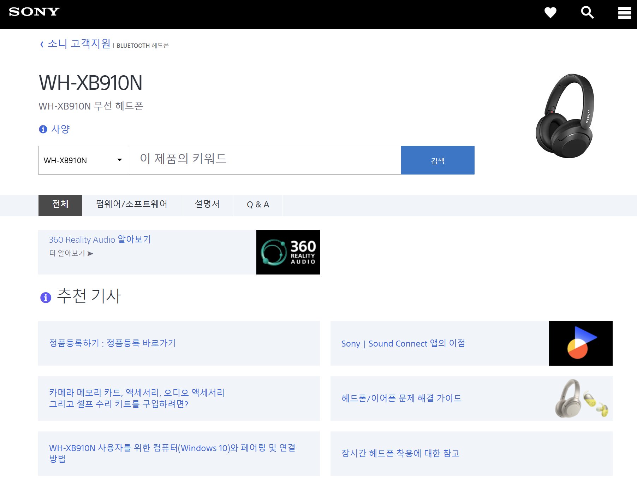Go back to 소니 고객지원 page
The height and width of the screenshot is (478, 637).
click(x=79, y=43)
